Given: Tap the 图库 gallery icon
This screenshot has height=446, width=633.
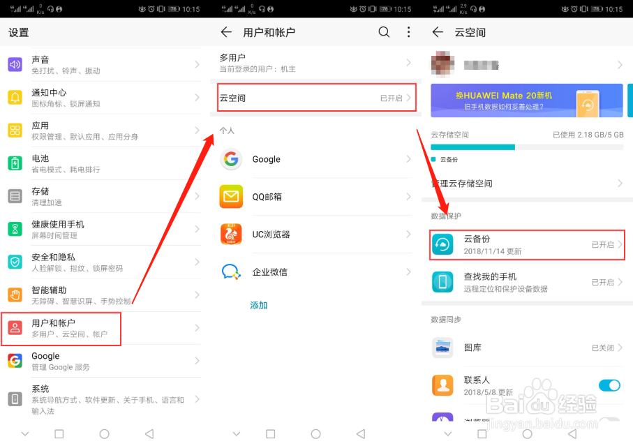Looking at the screenshot, I should (x=442, y=348).
